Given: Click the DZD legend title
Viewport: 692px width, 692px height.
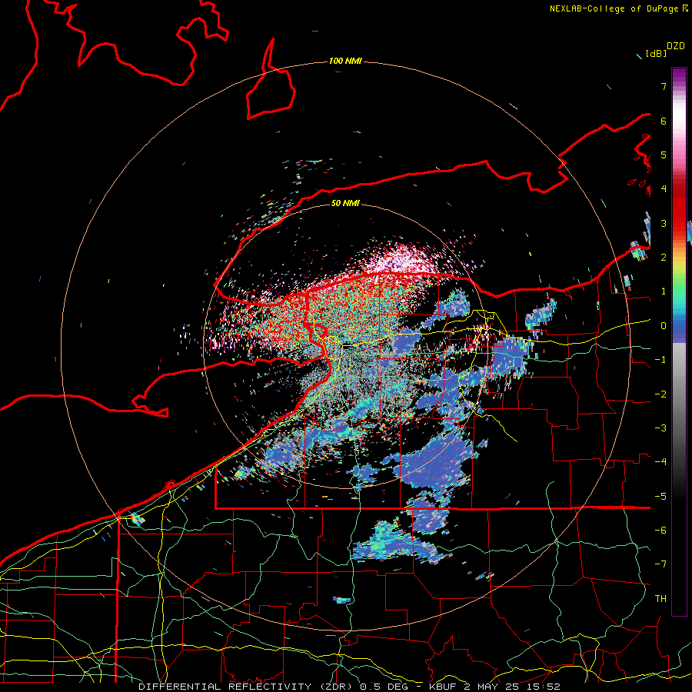Looking at the screenshot, I should pos(676,46).
